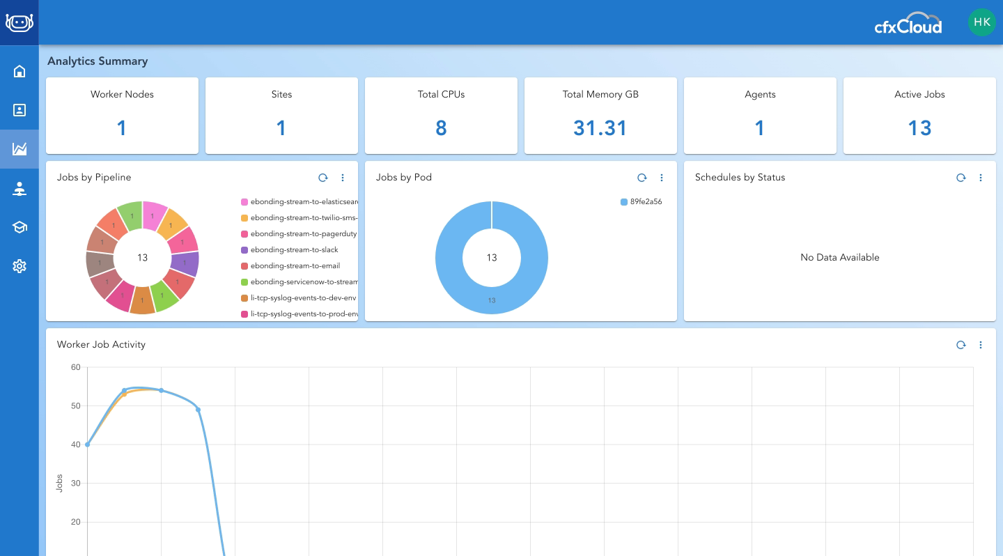Open Worker Job Activity more options menu
The image size is (1003, 556).
tap(981, 345)
